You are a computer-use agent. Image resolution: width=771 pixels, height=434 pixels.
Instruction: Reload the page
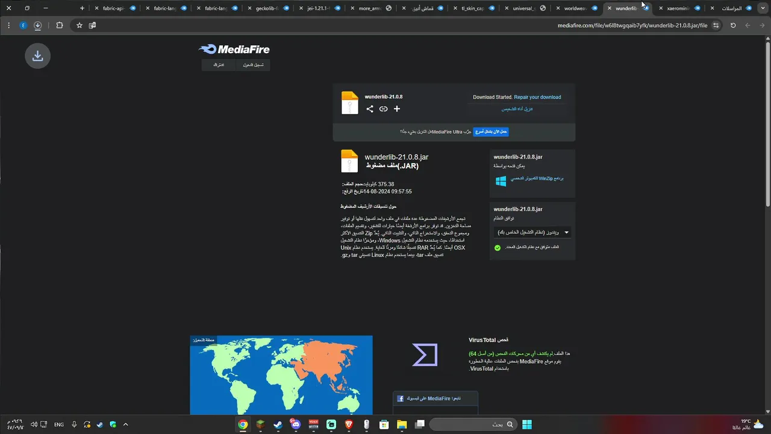733,25
